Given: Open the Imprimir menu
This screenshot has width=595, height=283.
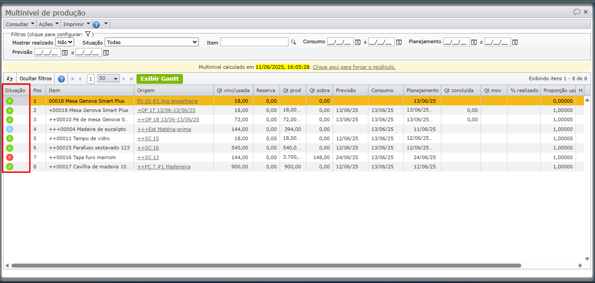Looking at the screenshot, I should pyautogui.click(x=76, y=24).
